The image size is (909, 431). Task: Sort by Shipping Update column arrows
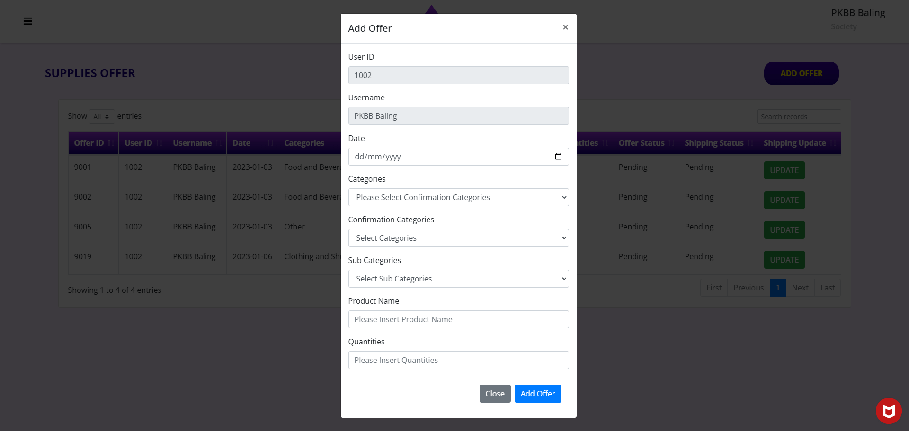click(833, 143)
